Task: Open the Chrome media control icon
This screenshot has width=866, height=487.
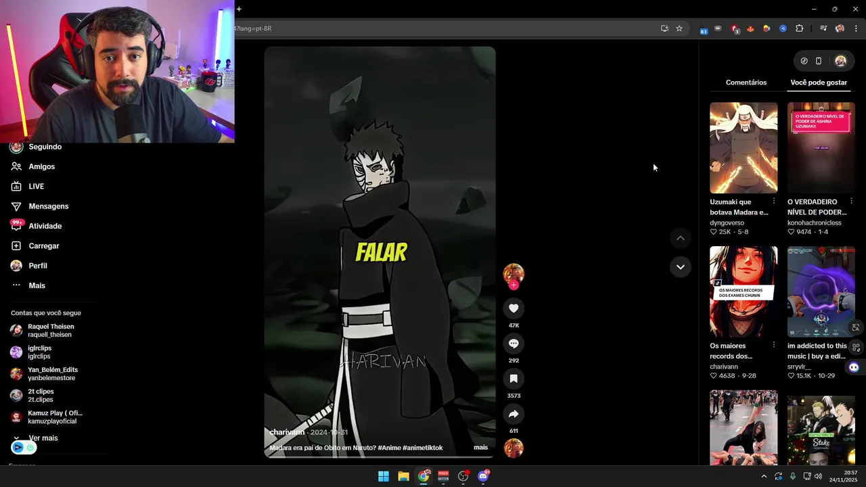Action: (x=823, y=28)
